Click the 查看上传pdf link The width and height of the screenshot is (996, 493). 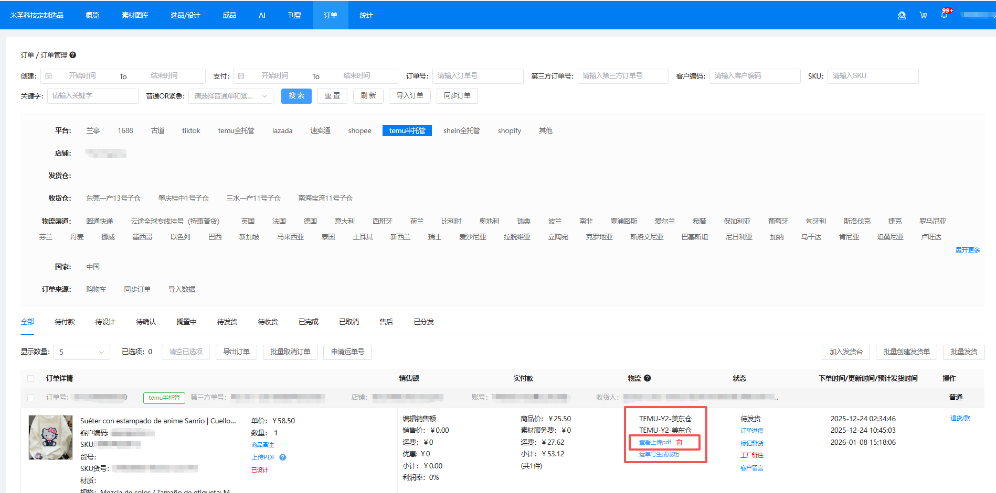(655, 443)
